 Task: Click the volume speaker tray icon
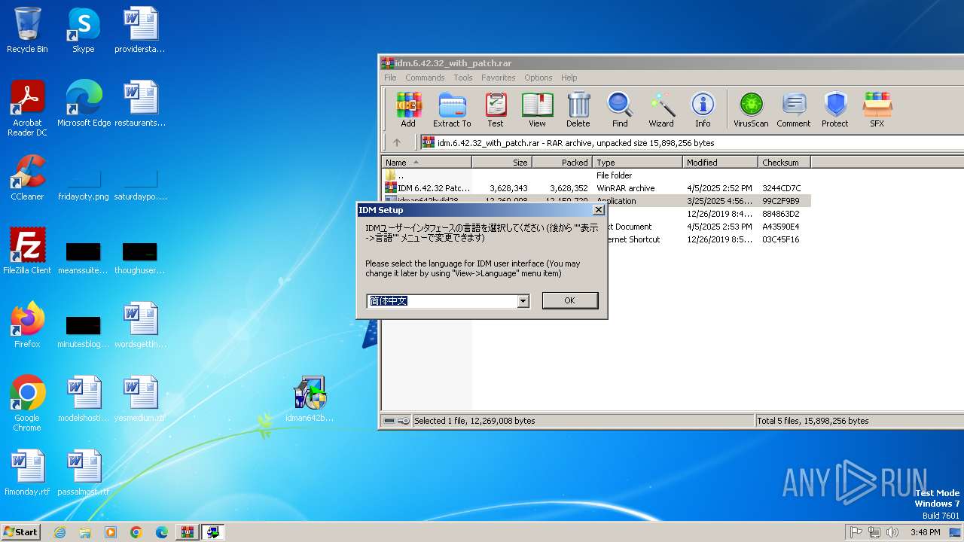(892, 532)
